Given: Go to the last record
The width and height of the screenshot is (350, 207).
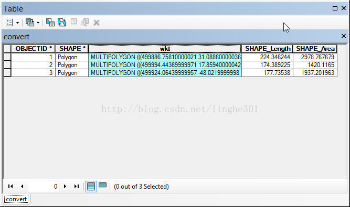Looking at the screenshot, I should tap(77, 186).
